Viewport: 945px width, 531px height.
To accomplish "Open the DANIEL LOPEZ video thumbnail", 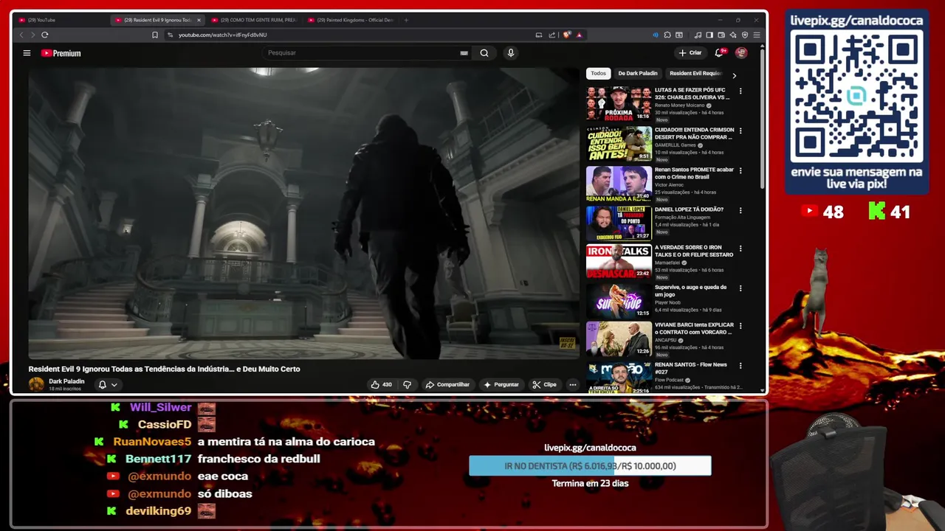I will [x=619, y=223].
